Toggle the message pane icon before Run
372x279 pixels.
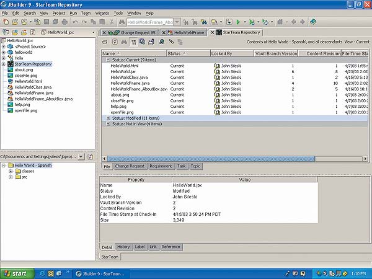point(229,22)
